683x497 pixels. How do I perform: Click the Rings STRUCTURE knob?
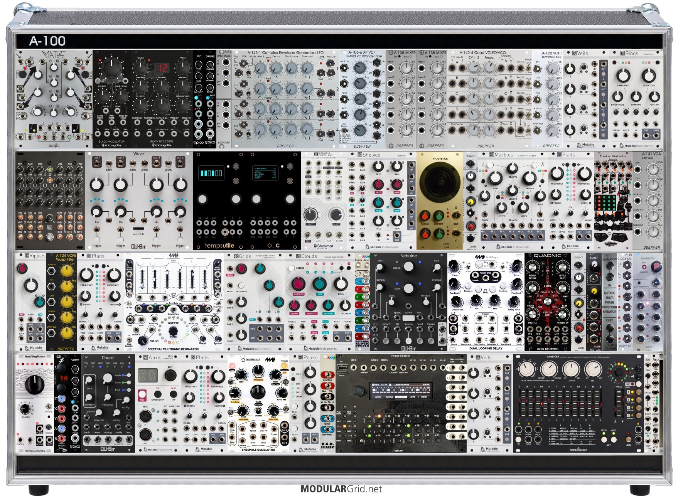pos(649,76)
